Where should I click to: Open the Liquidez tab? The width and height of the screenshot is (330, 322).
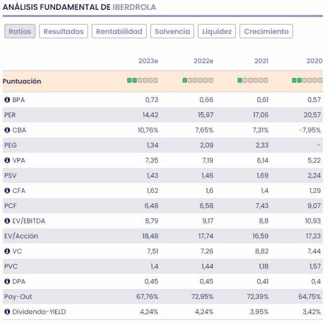tap(217, 32)
